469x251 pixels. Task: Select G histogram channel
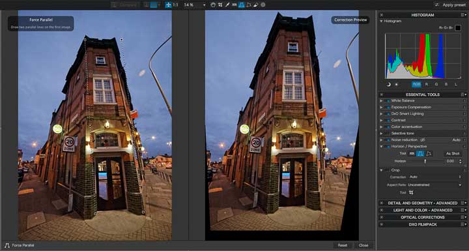tap(436, 85)
